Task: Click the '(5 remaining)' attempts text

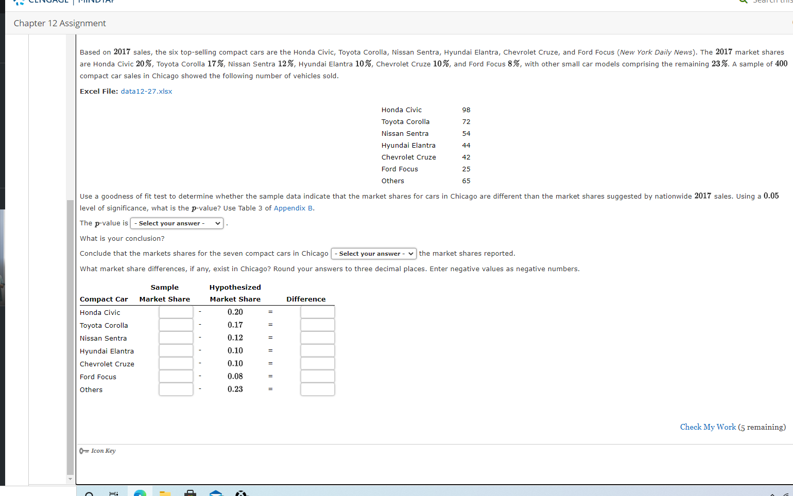Action: [x=762, y=427]
